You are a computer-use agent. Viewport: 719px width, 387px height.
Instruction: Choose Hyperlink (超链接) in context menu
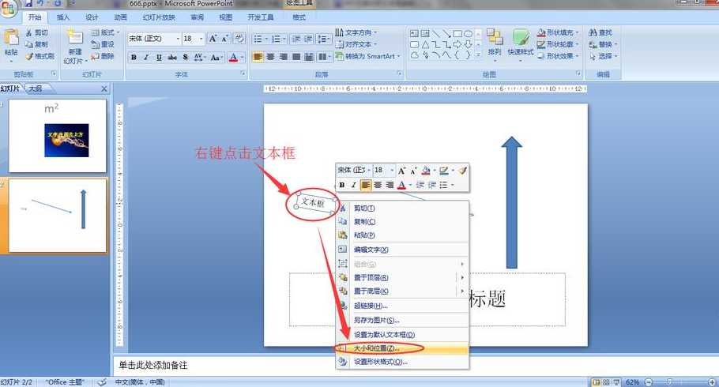click(x=403, y=306)
